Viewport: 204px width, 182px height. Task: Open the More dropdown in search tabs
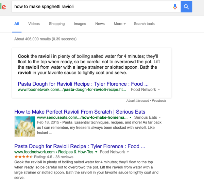(120, 24)
